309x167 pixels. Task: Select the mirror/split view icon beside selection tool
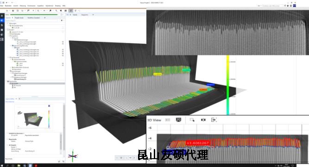[x=203, y=119]
